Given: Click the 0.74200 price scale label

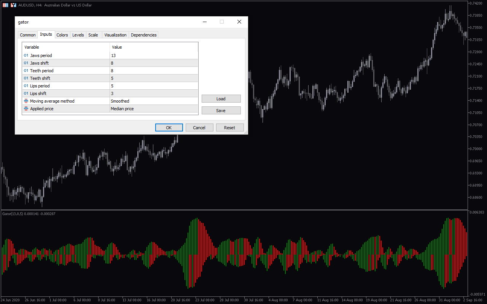Looking at the screenshot, I should 477,3.
